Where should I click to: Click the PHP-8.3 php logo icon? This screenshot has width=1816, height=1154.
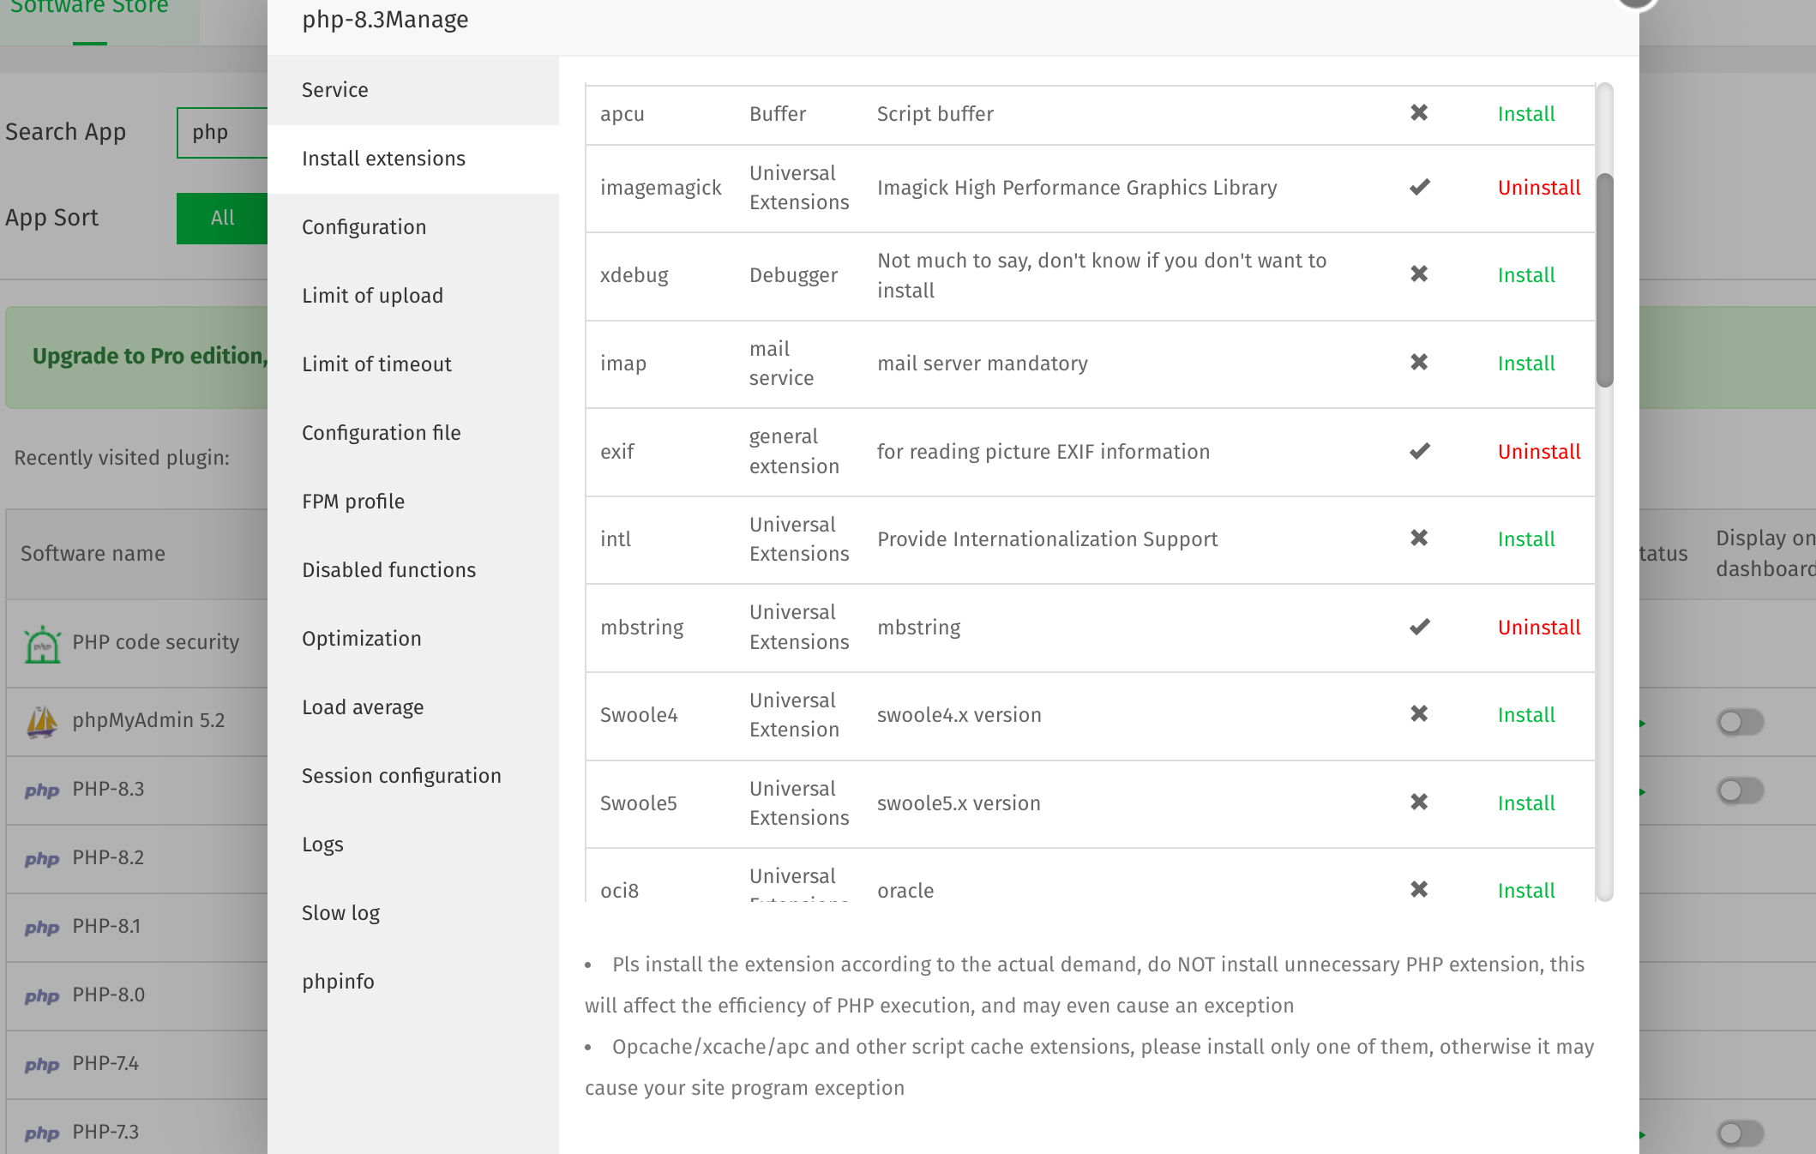[x=42, y=790]
